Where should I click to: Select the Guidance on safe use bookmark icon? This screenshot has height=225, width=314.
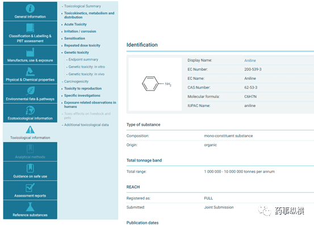point(30,168)
